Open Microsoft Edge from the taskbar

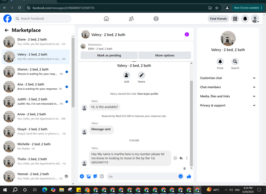point(45,190)
